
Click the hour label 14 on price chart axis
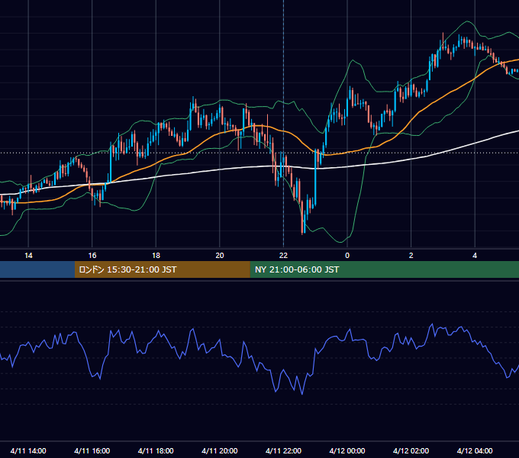coord(28,256)
